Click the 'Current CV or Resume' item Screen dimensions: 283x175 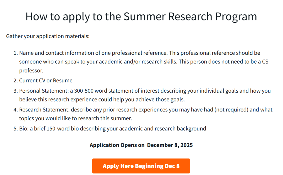(x=46, y=81)
